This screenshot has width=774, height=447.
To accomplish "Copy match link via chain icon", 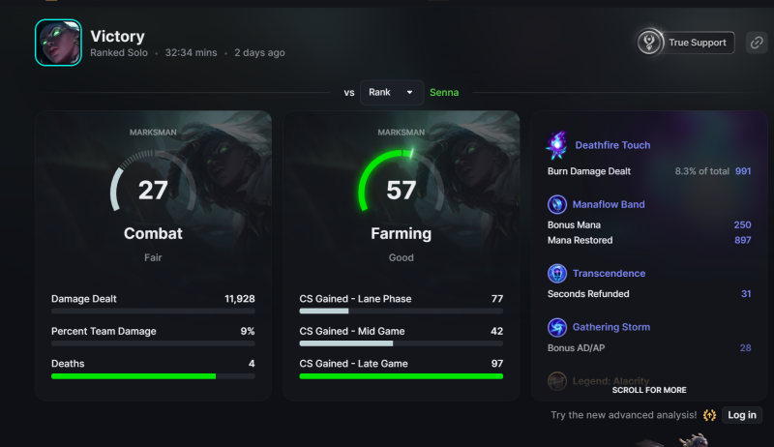I will coord(757,43).
